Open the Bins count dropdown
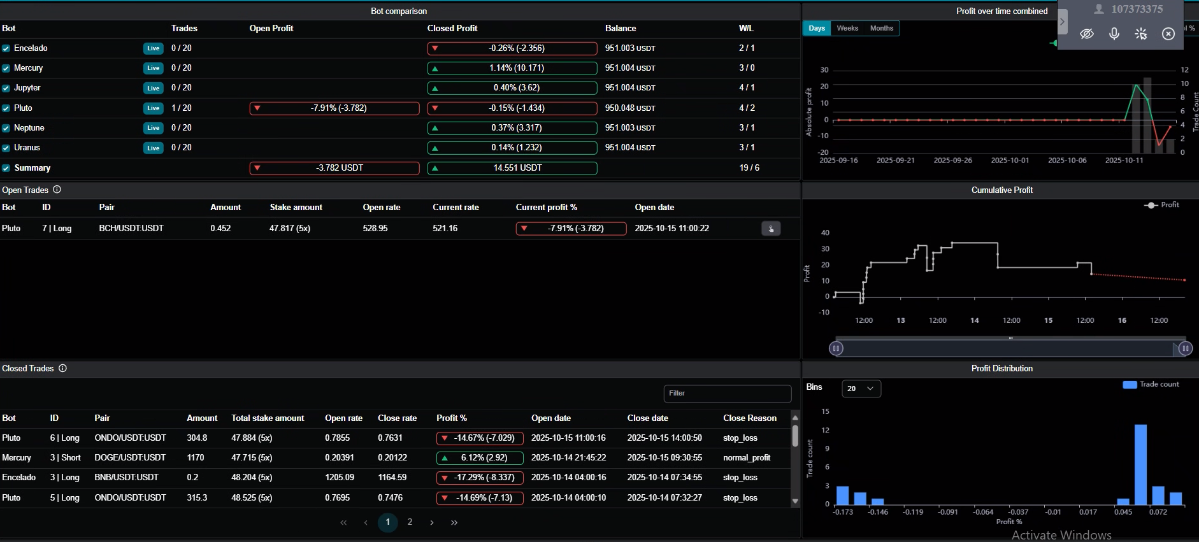The width and height of the screenshot is (1199, 542). (861, 389)
